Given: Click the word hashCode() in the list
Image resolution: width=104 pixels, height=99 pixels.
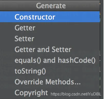Looking at the screenshot, I should coord(76,60).
